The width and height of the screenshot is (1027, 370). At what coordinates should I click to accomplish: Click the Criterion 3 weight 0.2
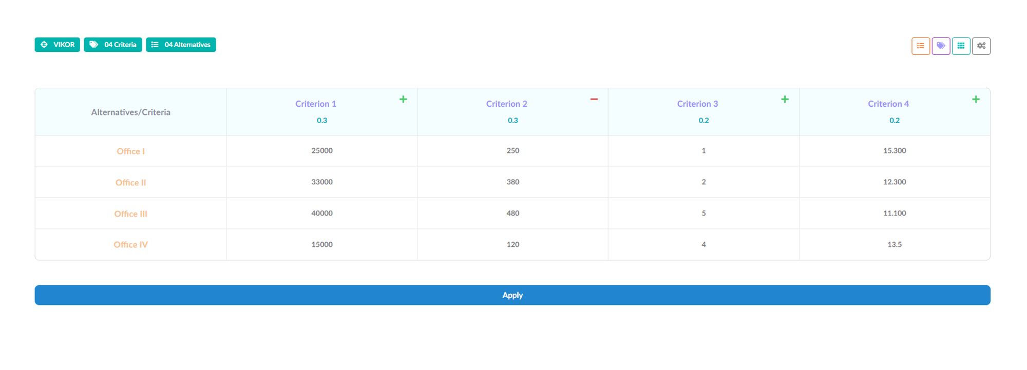[703, 121]
